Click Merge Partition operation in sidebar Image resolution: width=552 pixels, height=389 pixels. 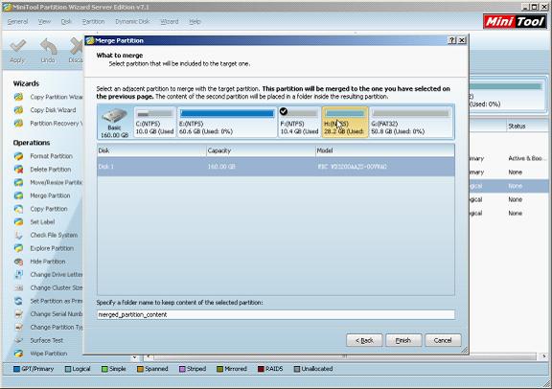50,195
